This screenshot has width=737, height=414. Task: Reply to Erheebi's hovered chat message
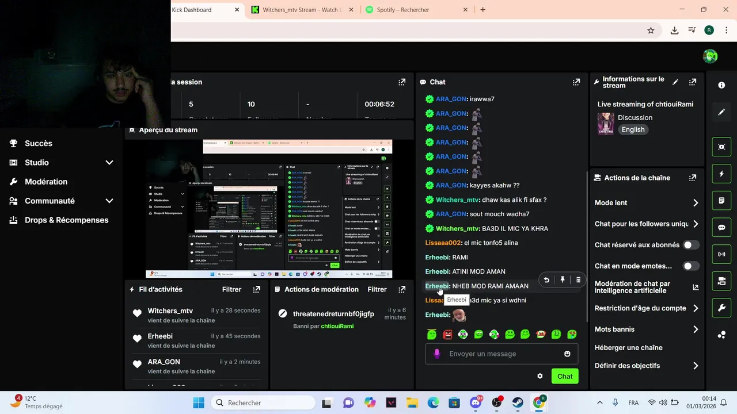tap(546, 280)
